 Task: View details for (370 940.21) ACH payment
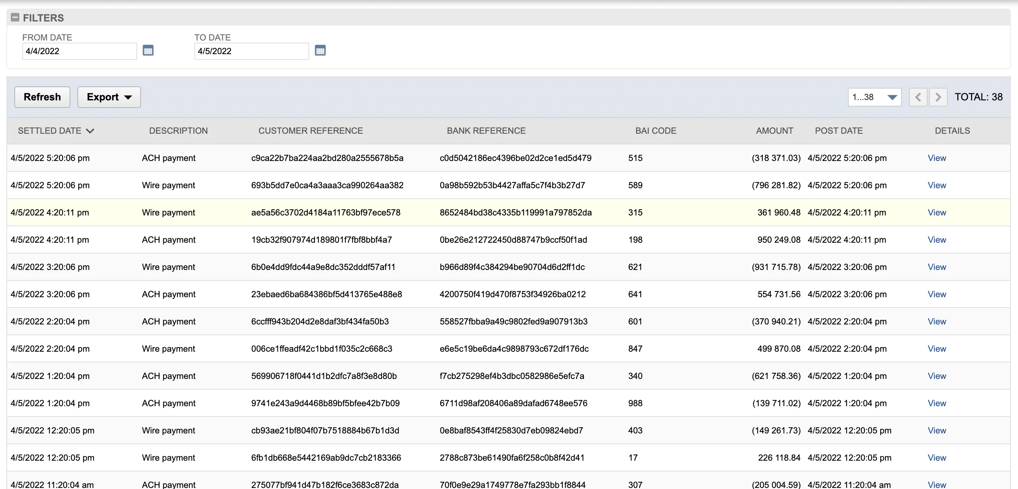click(x=937, y=322)
